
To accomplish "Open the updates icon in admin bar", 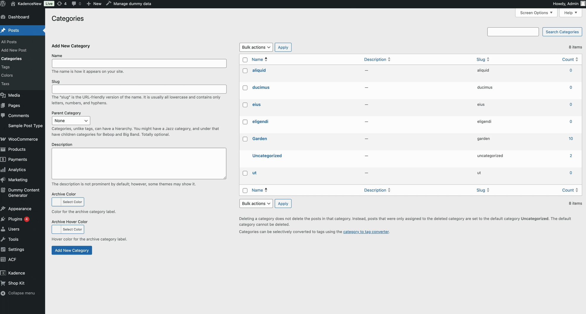I will [59, 4].
